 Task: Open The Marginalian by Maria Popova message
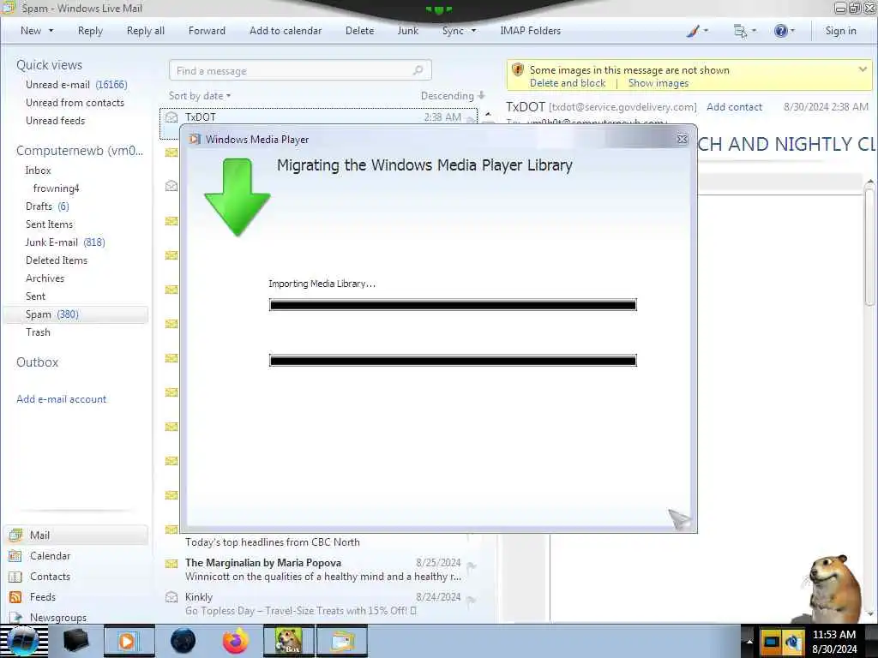tap(318, 570)
